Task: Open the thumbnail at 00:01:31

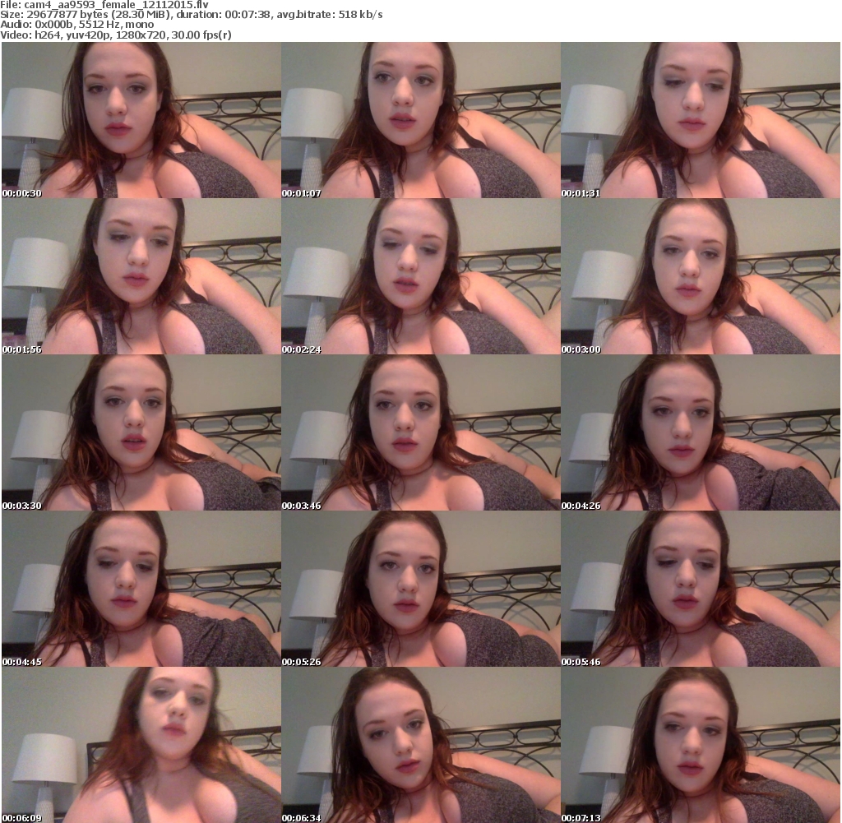Action: pyautogui.click(x=701, y=120)
